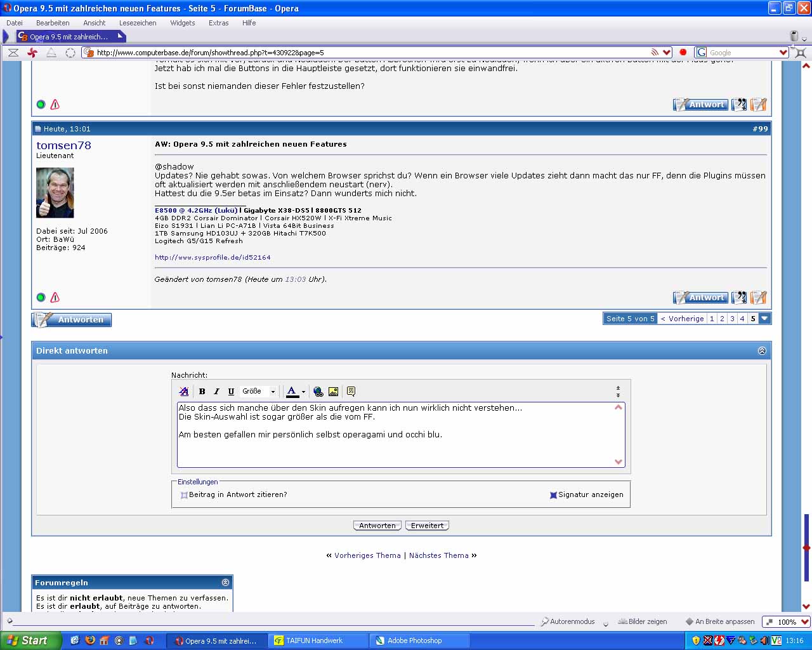
Task: Open the Lesezeichen menu
Action: 138,23
